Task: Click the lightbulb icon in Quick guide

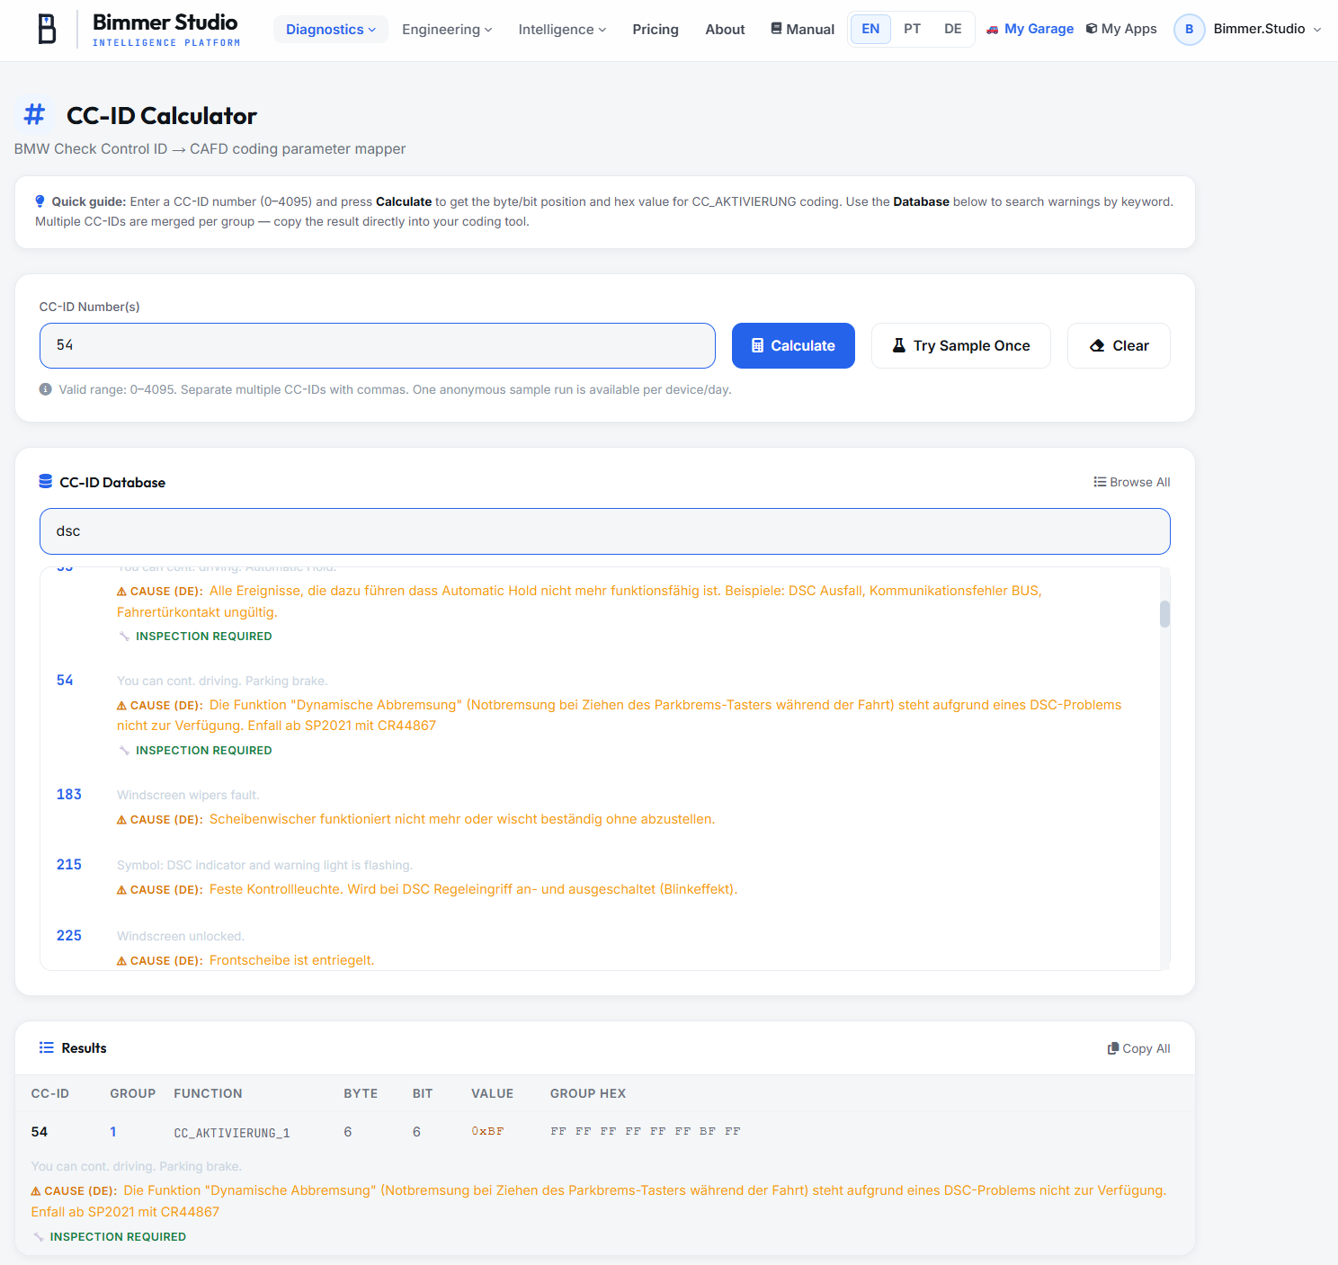Action: coord(40,201)
